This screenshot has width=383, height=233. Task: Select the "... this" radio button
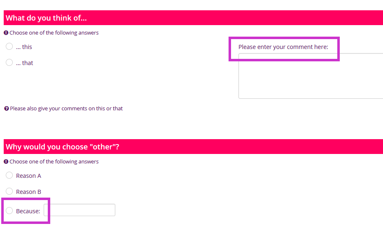point(9,47)
